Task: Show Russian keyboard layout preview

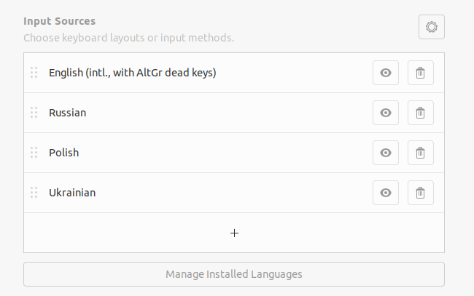Action: click(x=386, y=113)
